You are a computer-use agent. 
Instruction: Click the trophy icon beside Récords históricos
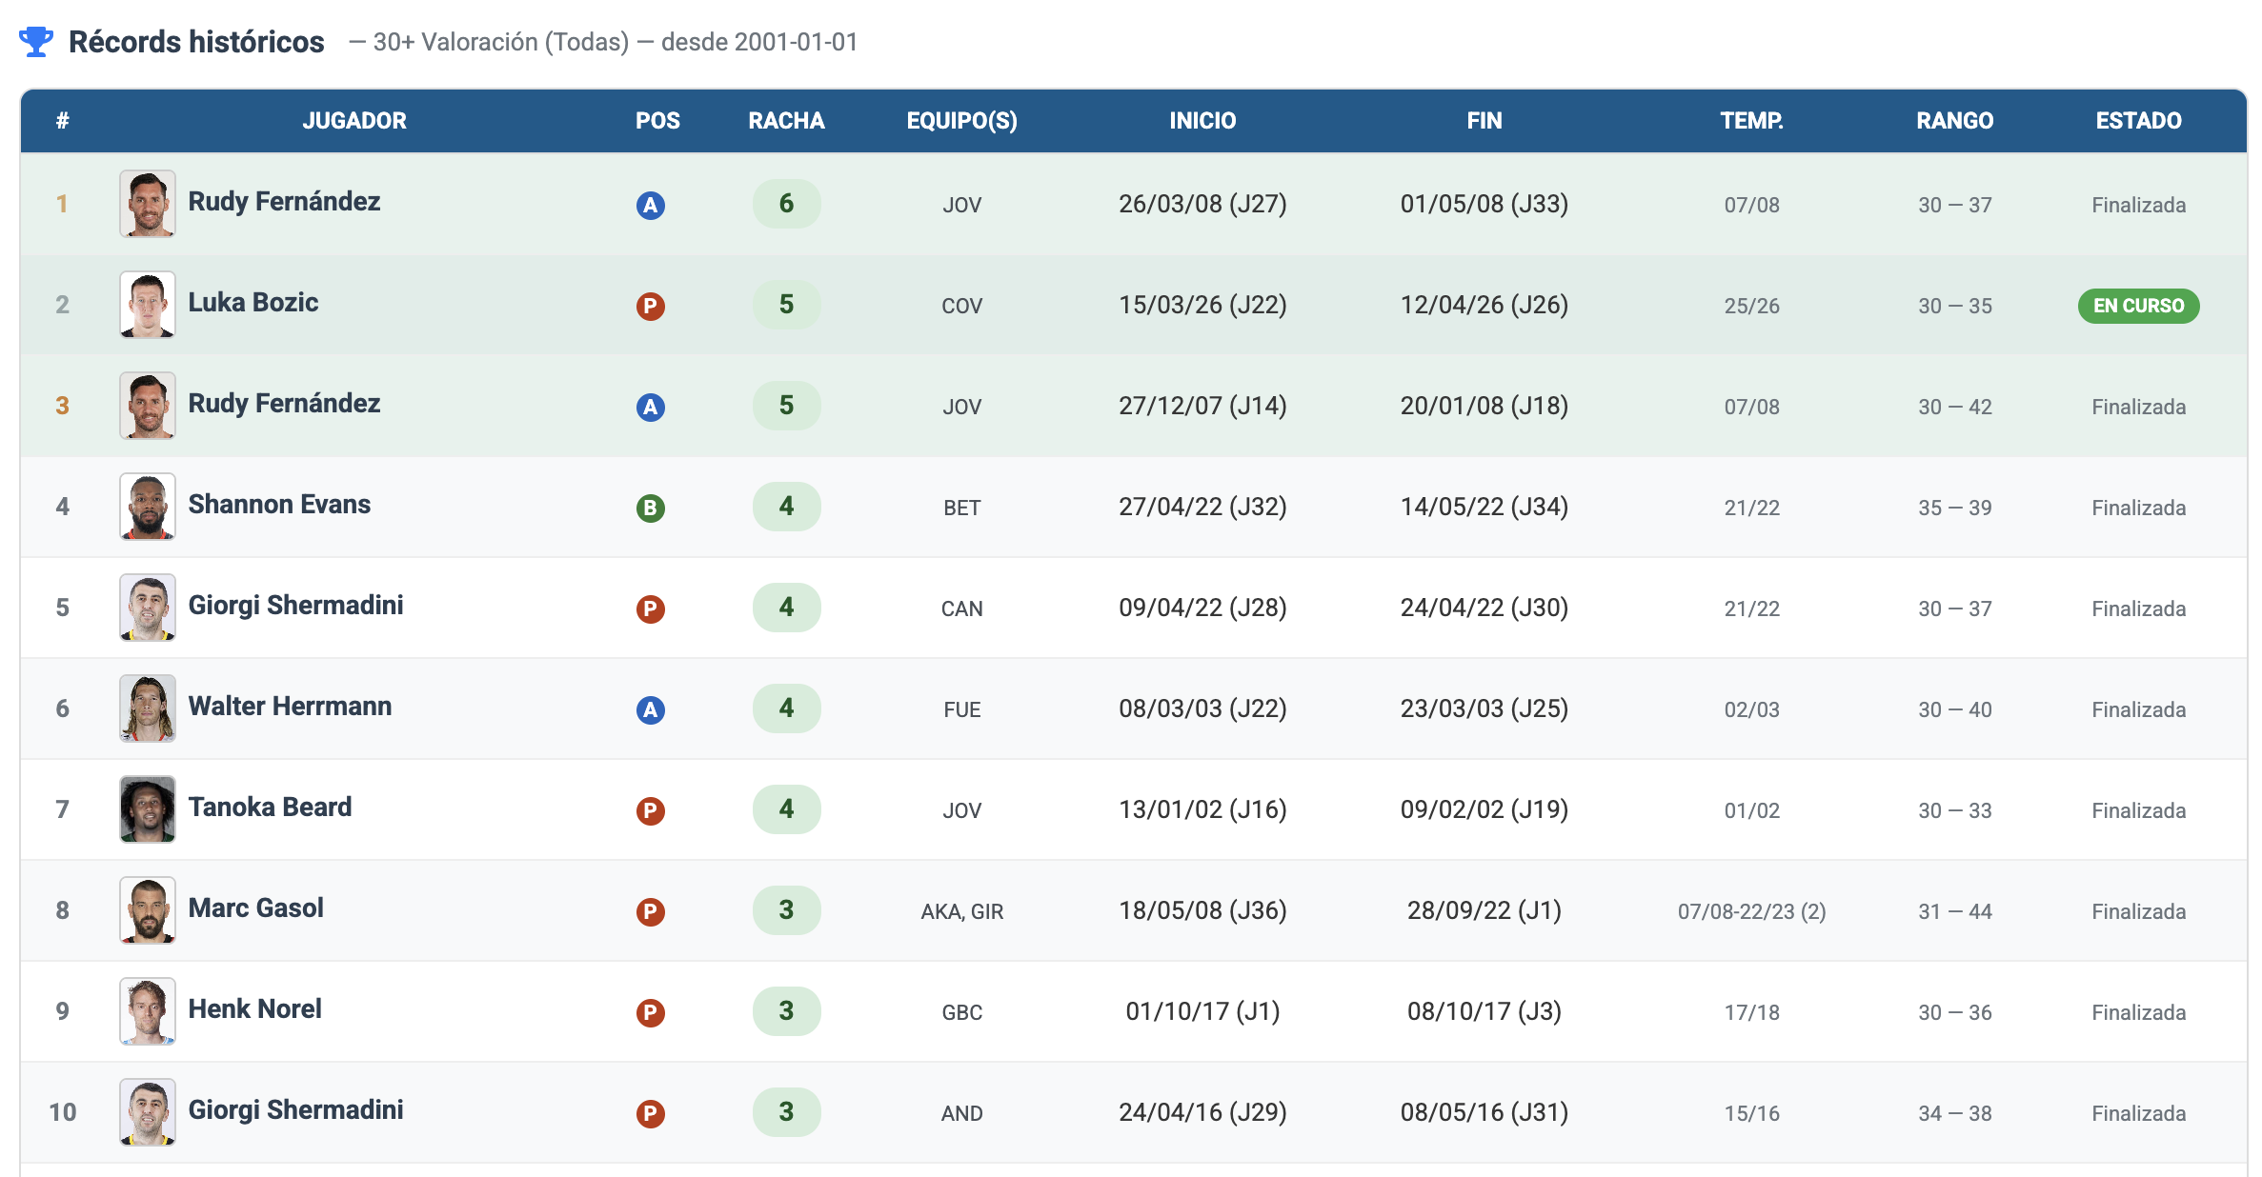pos(36,42)
